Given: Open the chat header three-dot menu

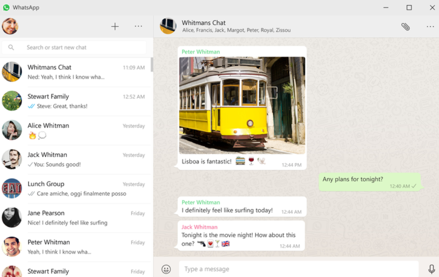Looking at the screenshot, I should [x=430, y=27].
